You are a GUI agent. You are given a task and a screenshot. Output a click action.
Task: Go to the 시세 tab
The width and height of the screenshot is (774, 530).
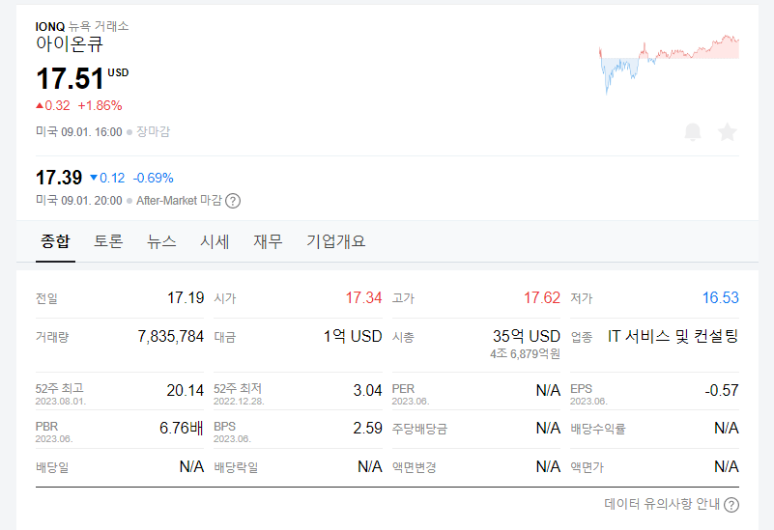click(215, 241)
